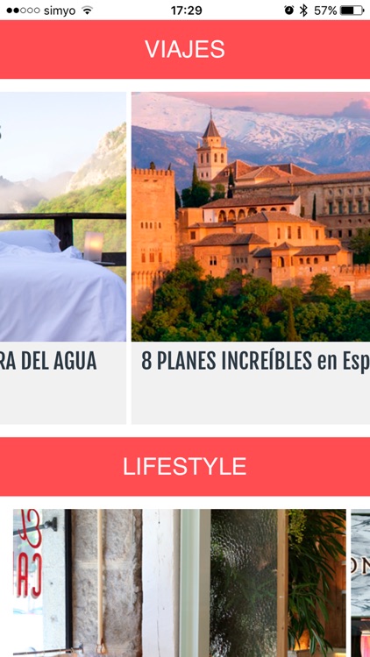Open the Alhambra photo article
This screenshot has width=370, height=657.
coord(251,216)
